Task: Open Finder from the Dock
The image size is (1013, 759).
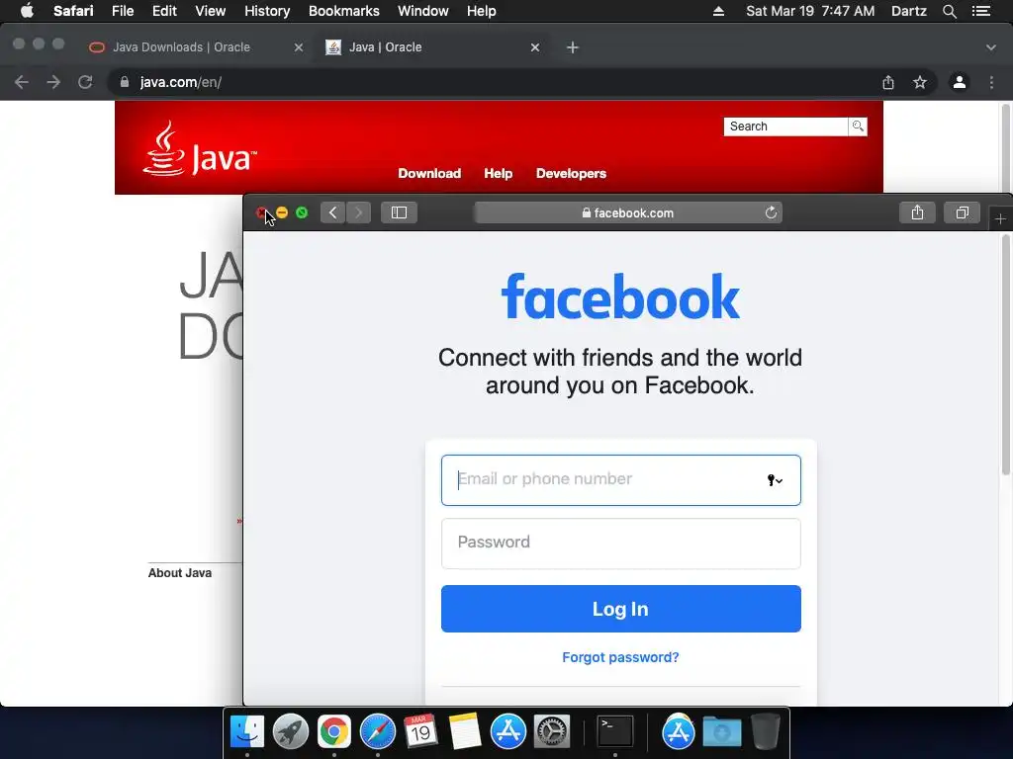Action: [x=247, y=732]
